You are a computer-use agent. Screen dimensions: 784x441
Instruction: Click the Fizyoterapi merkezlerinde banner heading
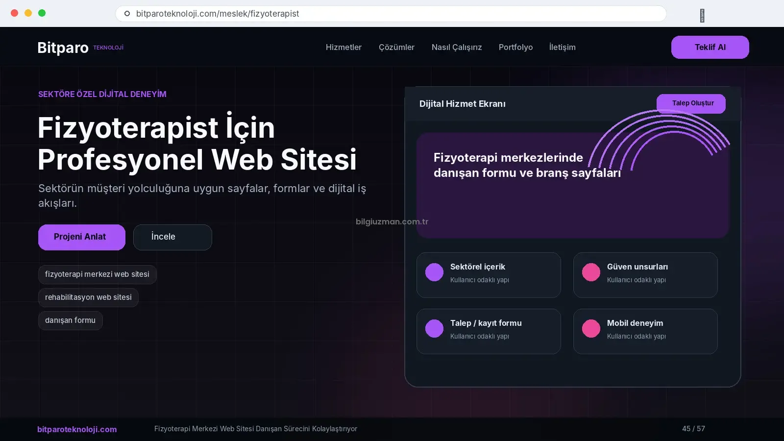pos(527,165)
